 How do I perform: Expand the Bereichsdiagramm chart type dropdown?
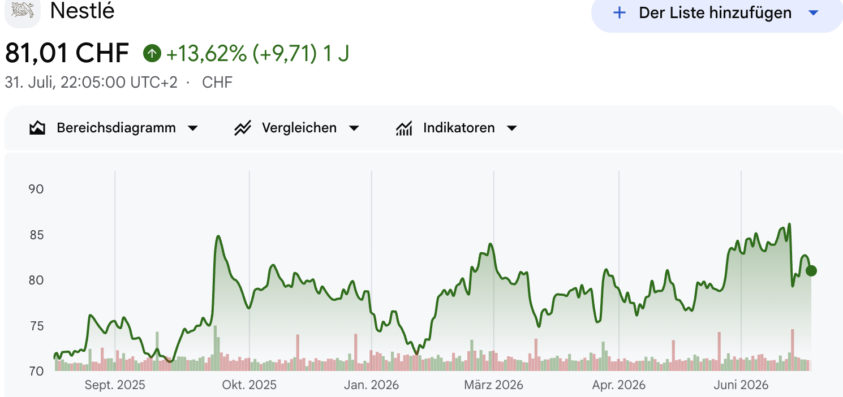coord(193,128)
